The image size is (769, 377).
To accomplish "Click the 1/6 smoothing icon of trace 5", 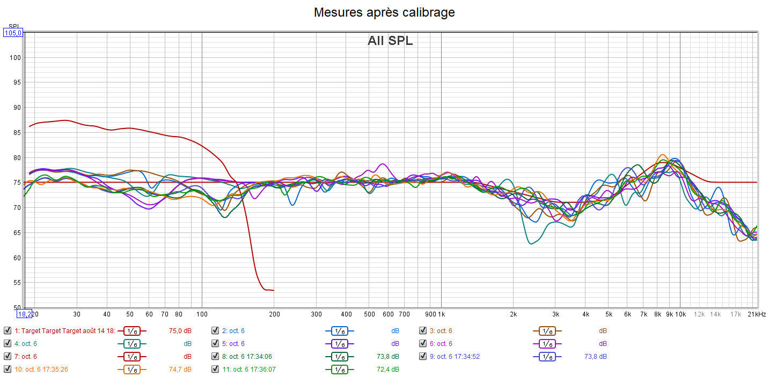I will coord(339,344).
